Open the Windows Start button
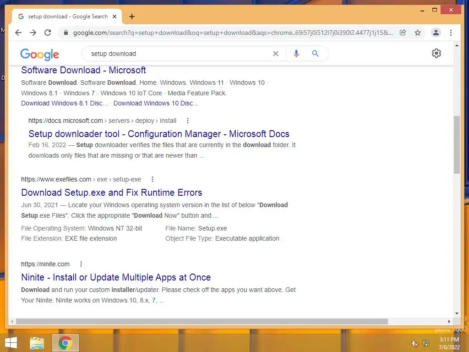 coord(11,343)
